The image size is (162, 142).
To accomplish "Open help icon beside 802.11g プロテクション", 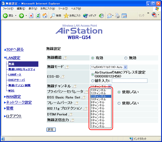I will coord(86,108).
